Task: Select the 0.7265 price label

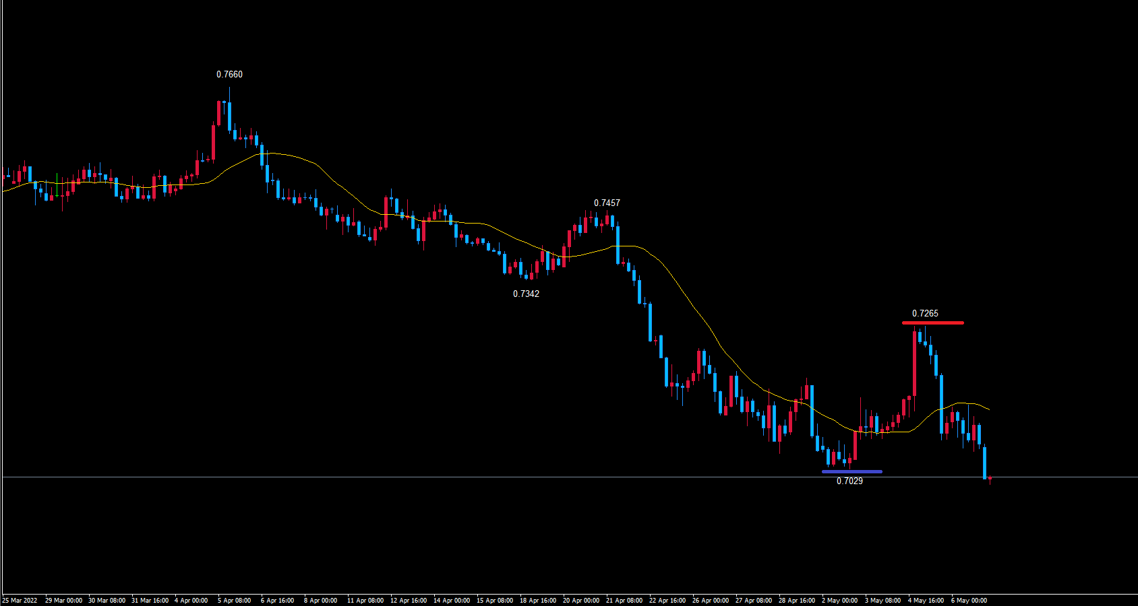Action: tap(925, 314)
